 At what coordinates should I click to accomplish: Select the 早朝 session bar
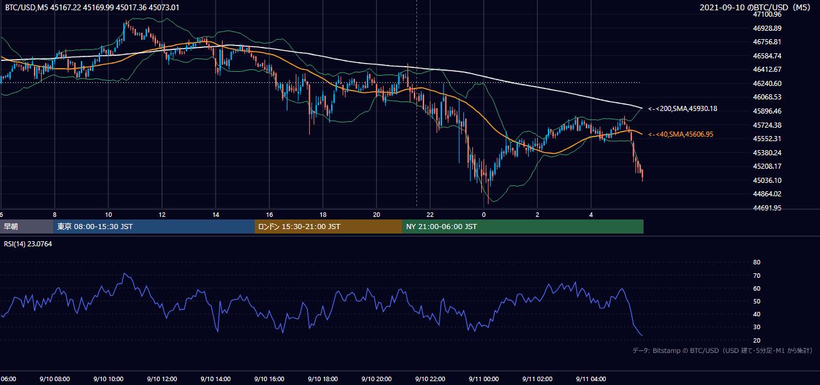[x=26, y=227]
